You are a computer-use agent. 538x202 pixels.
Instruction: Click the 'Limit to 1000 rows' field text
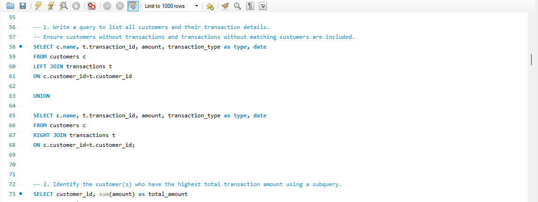165,6
